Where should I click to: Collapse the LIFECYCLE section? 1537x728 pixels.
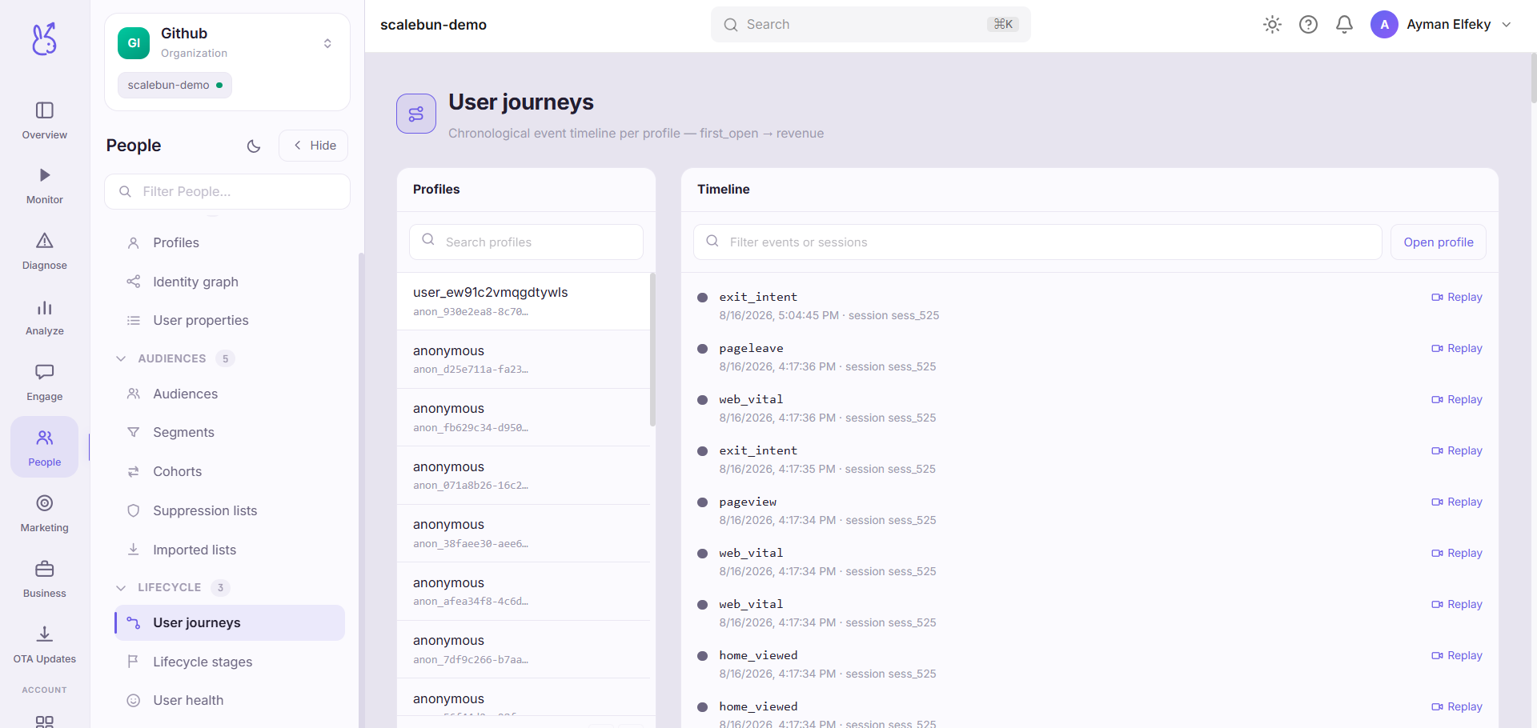[121, 587]
